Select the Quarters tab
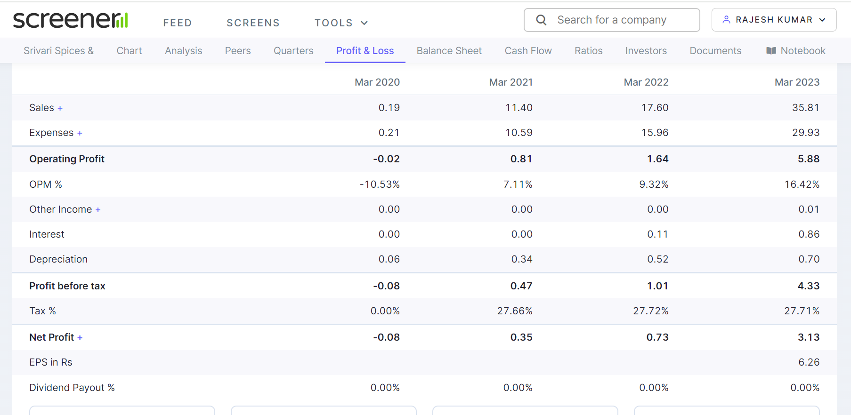This screenshot has height=415, width=851. coord(293,51)
